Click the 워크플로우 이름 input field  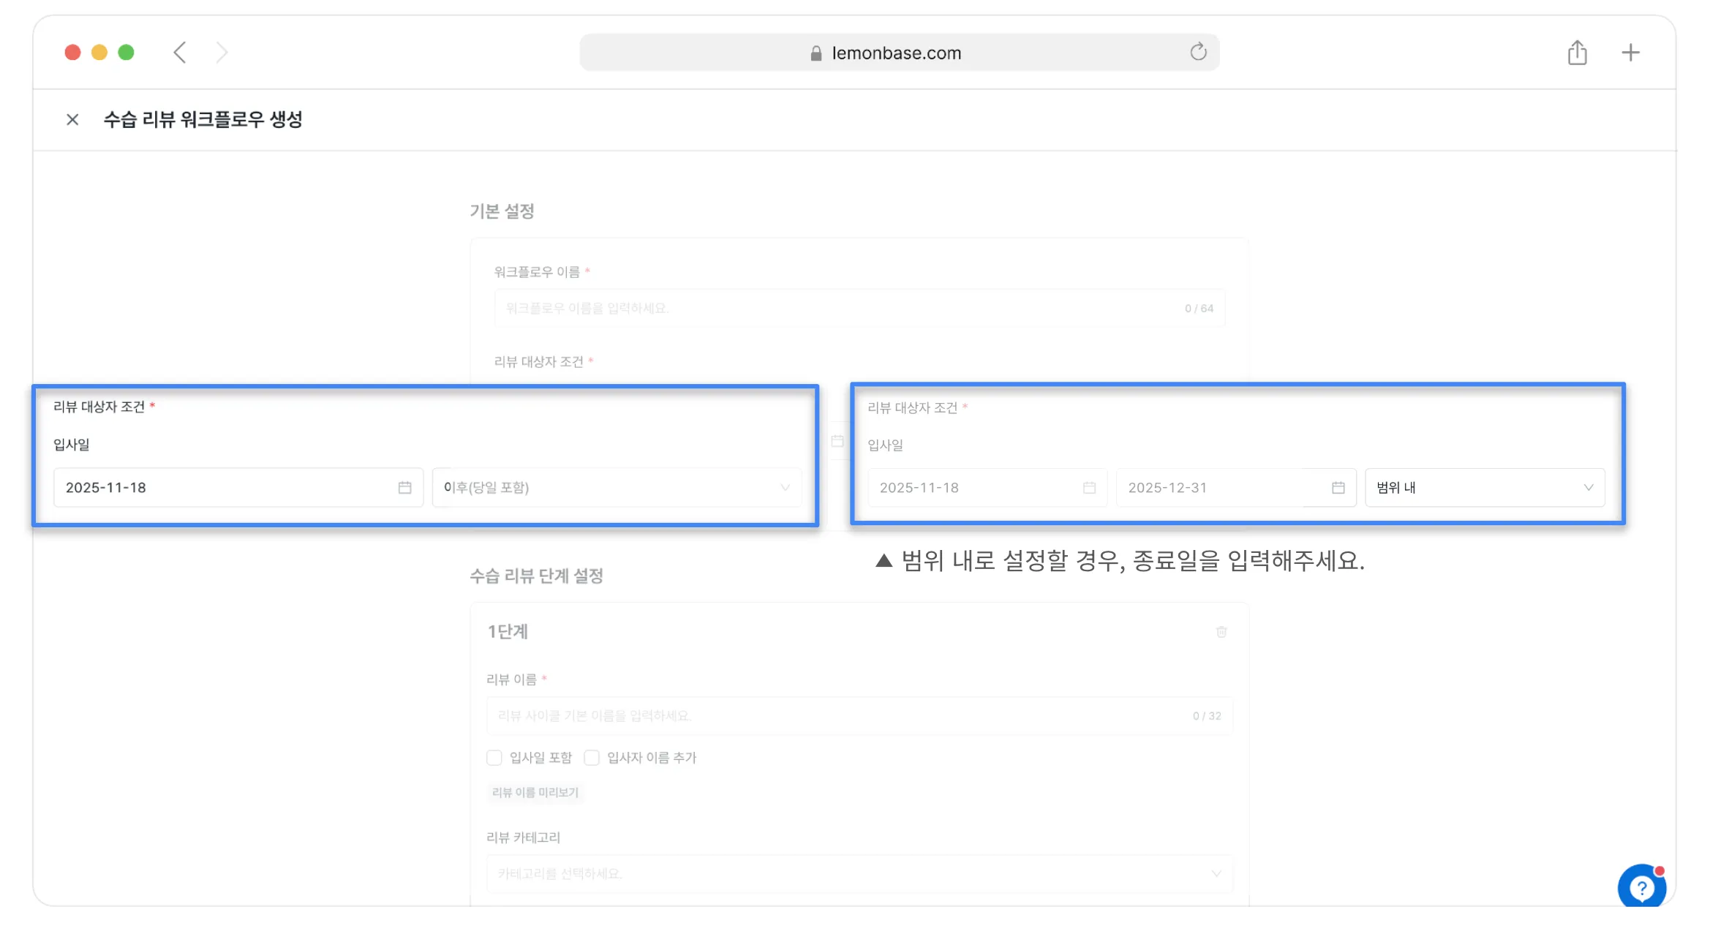(859, 308)
